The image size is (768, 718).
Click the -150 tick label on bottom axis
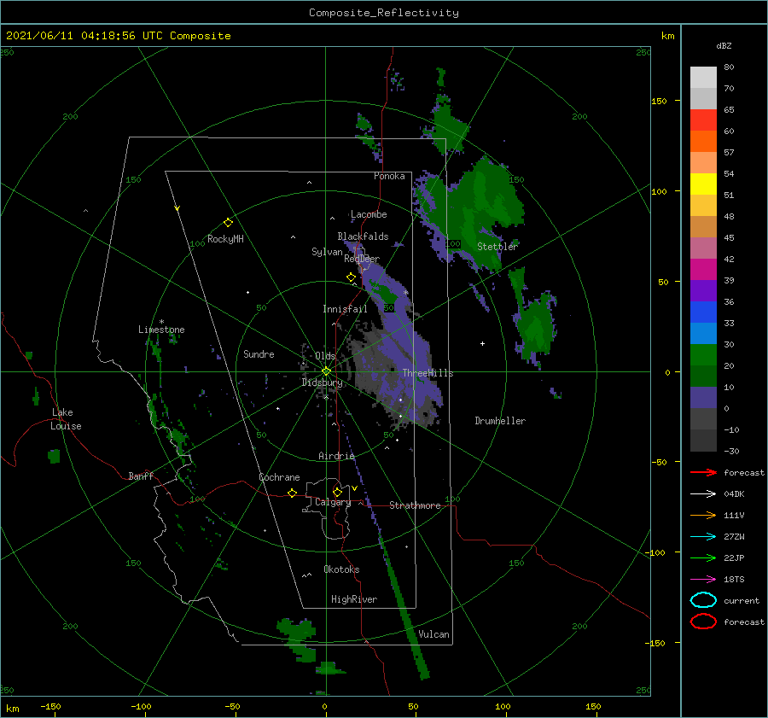(x=50, y=706)
